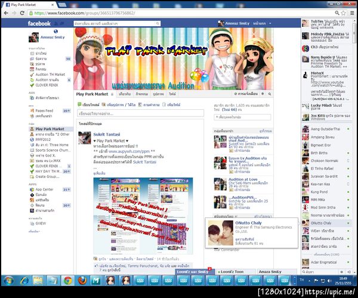Click the Ch3 logo in the ticker
The width and height of the screenshot is (358, 298).
pos(305,48)
